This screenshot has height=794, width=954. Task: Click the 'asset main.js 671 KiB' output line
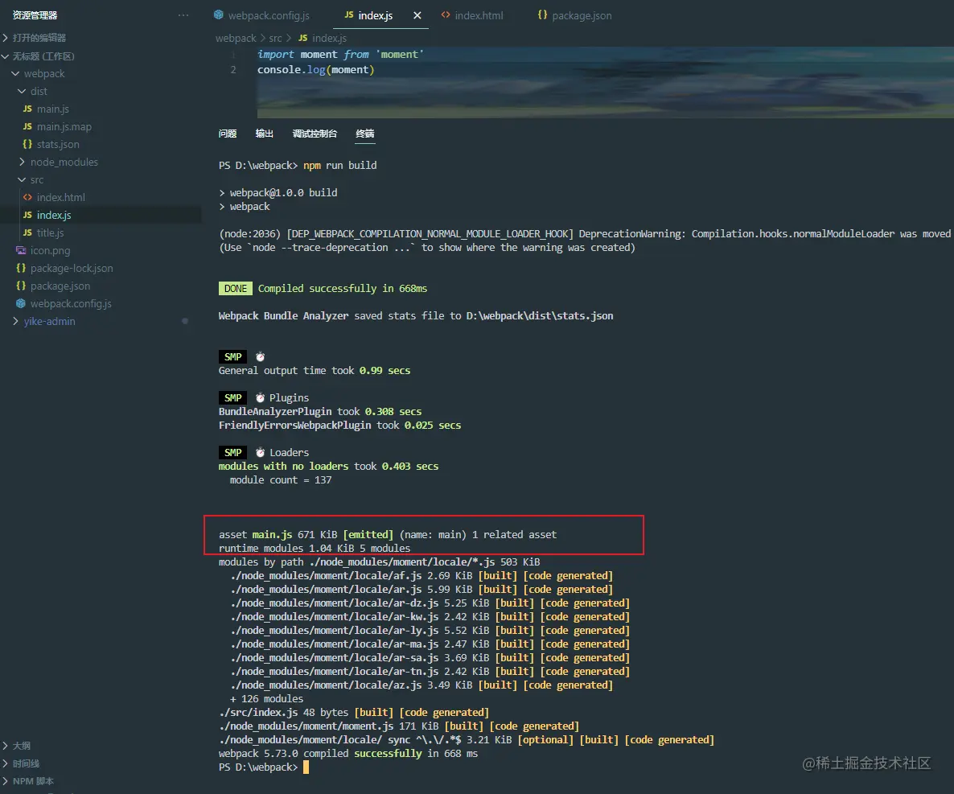point(388,534)
